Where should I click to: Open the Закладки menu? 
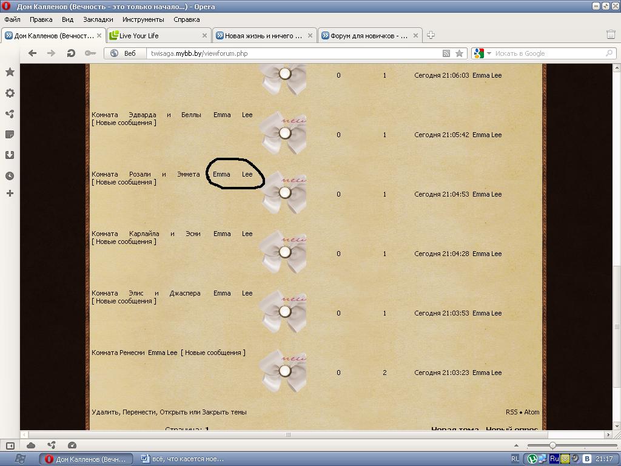(98, 19)
